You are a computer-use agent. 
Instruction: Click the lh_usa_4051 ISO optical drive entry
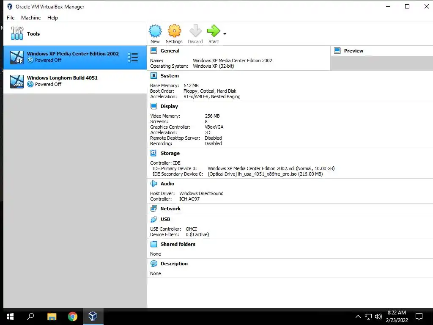[x=266, y=174]
